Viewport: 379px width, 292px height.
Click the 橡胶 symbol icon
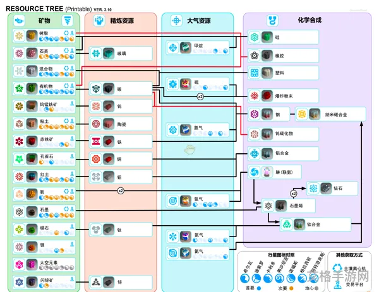[255, 55]
